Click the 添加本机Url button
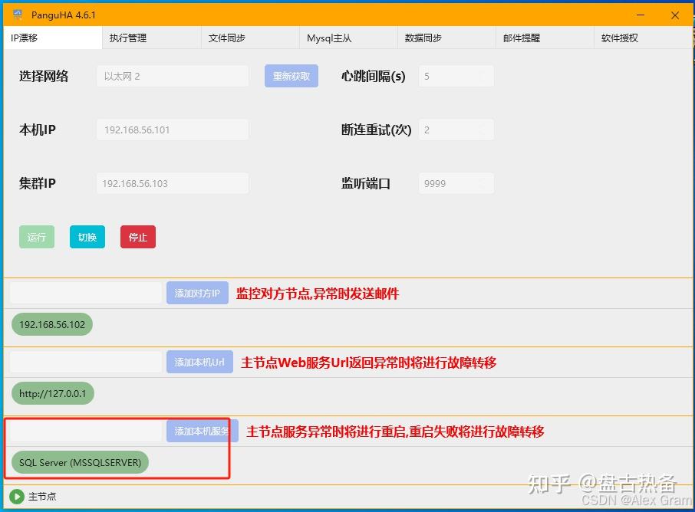This screenshot has width=695, height=512. (199, 362)
